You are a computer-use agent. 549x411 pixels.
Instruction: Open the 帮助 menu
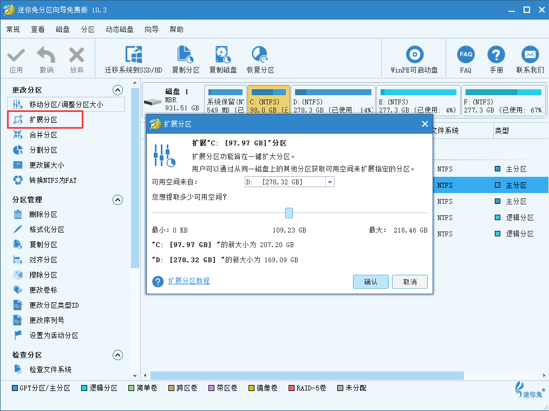tap(177, 29)
